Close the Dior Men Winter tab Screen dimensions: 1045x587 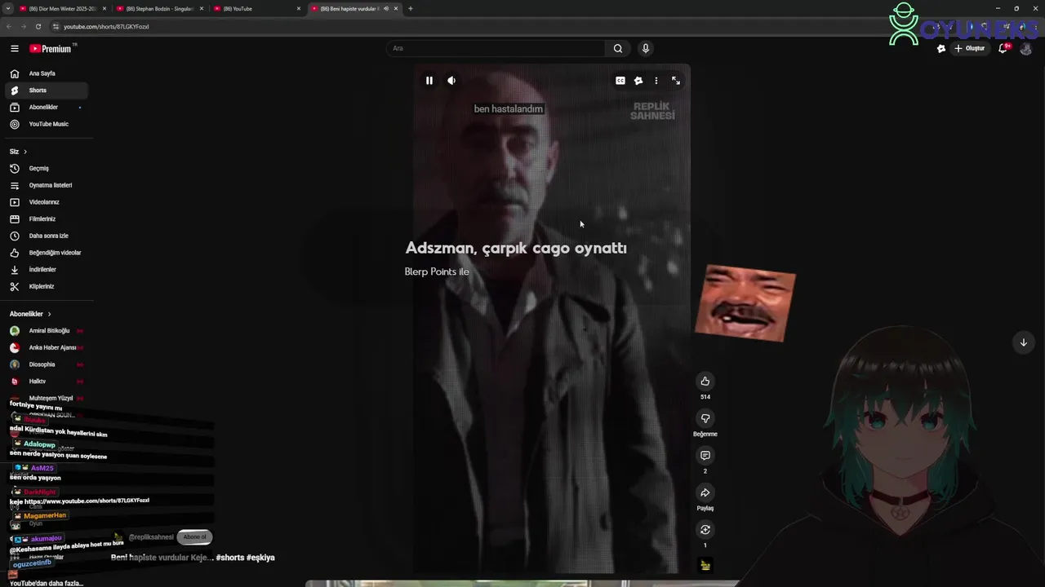(x=104, y=8)
